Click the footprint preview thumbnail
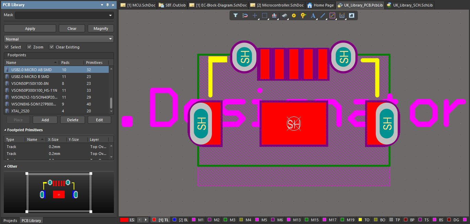 click(x=59, y=192)
